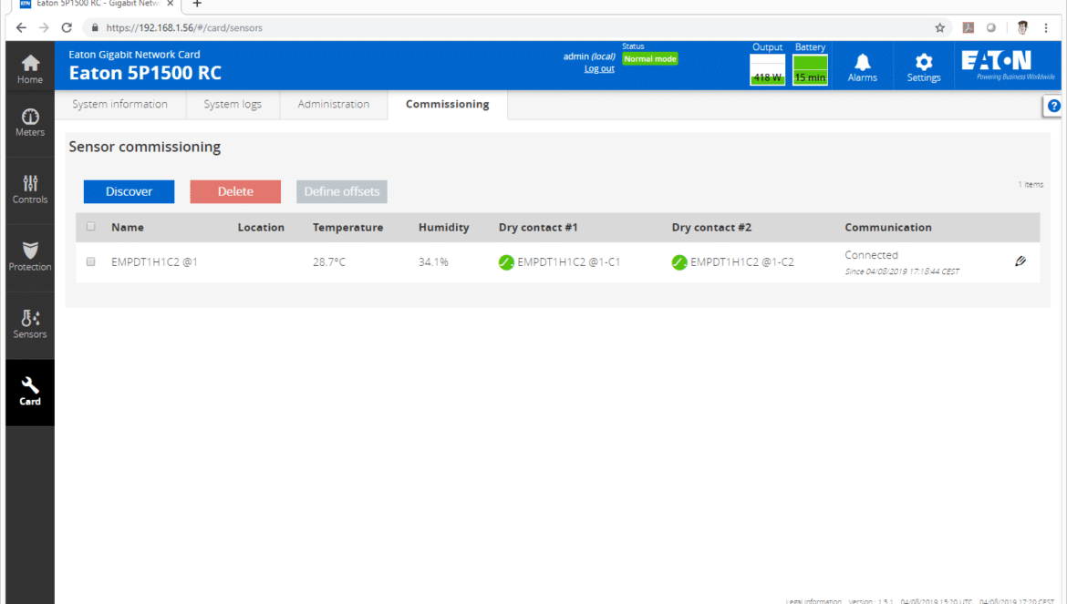Switch to the System information tab
Screen dimensions: 1067x604
click(x=119, y=105)
